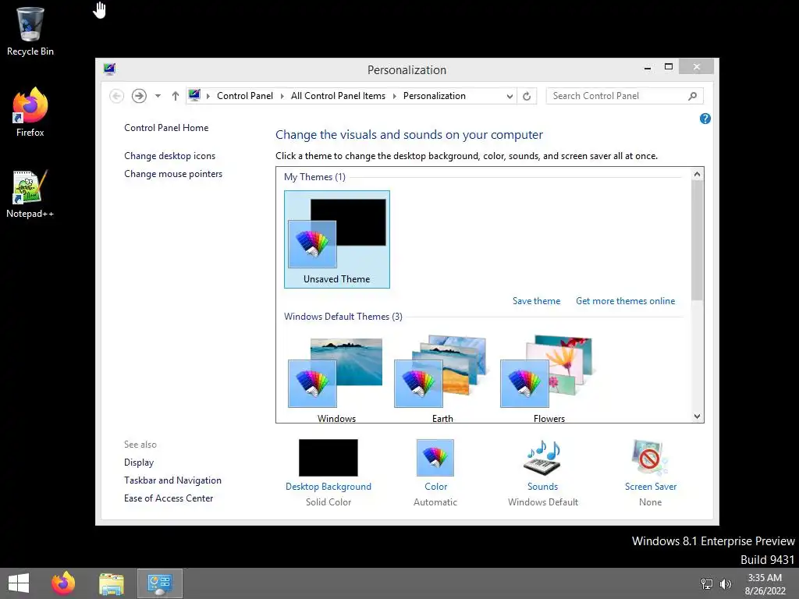Click the Screen Saver link text
Screen dimensions: 799x599
click(651, 487)
